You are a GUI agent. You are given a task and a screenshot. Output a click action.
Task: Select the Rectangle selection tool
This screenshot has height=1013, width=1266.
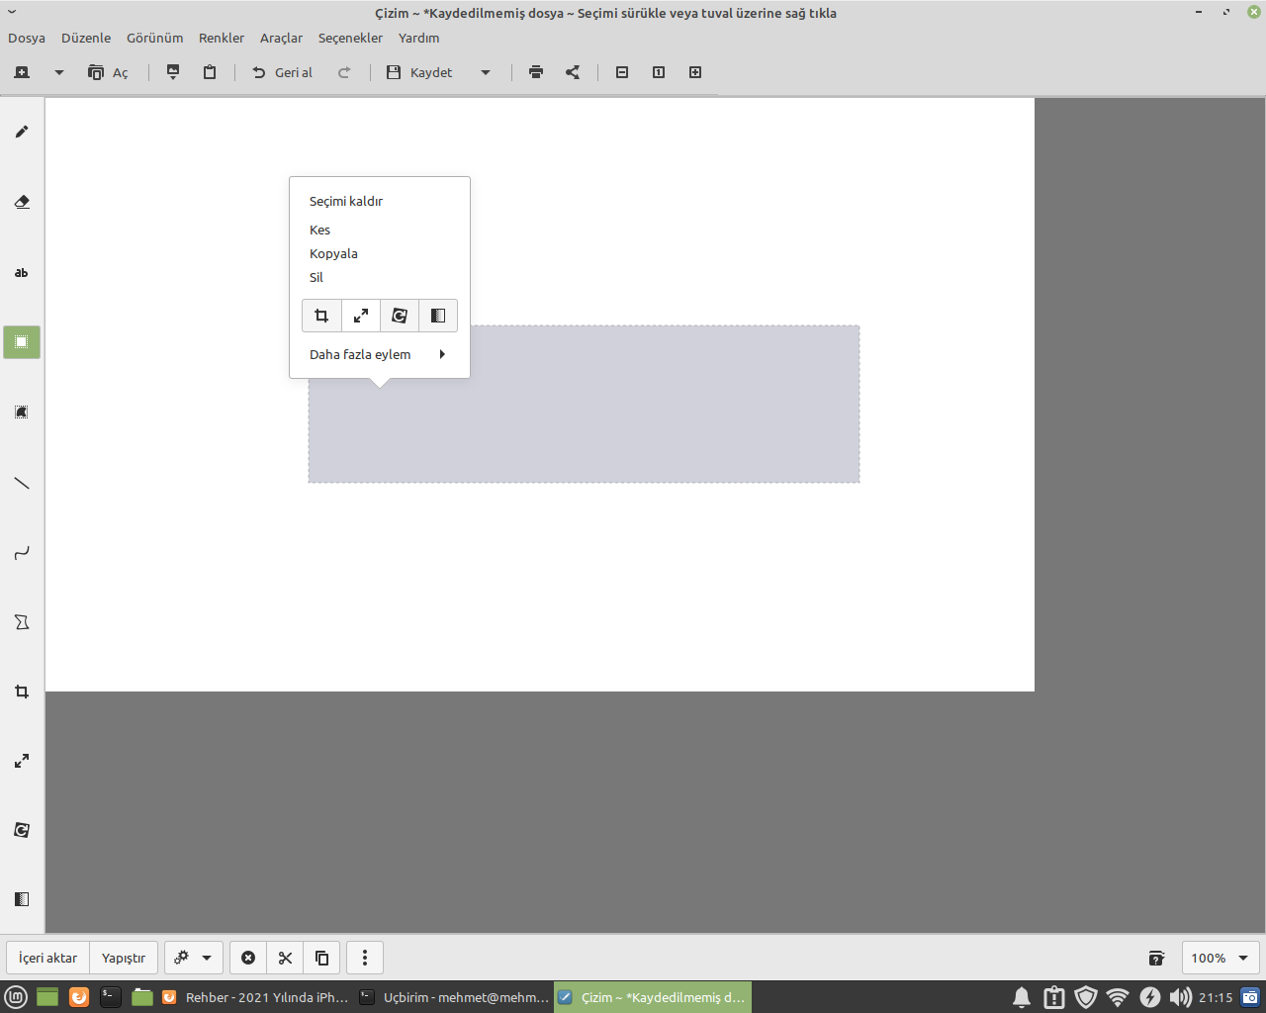pos(22,342)
